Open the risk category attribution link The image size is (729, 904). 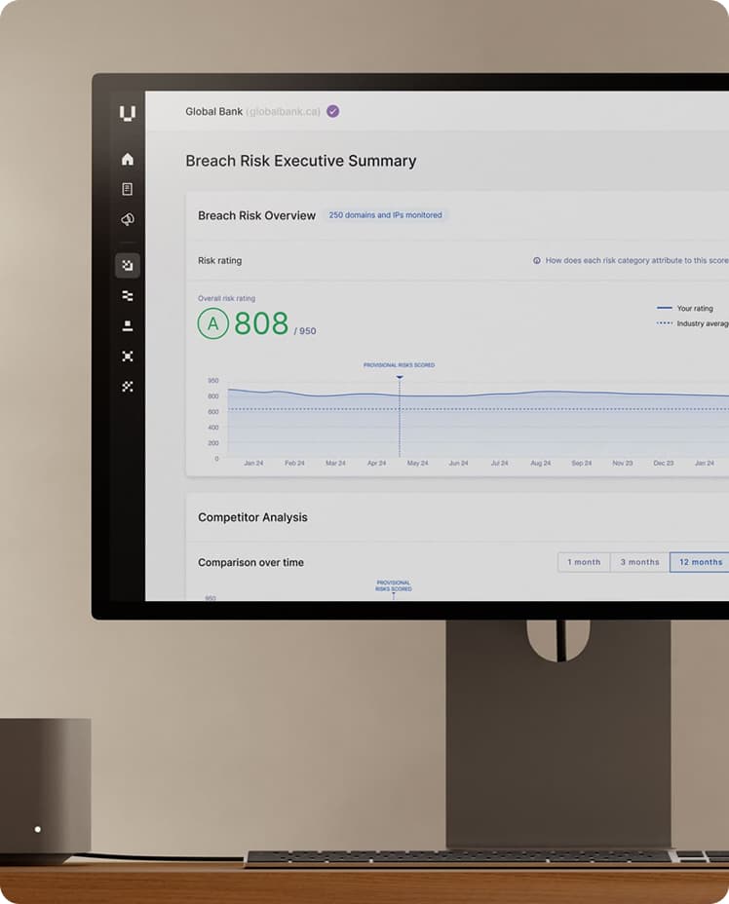click(x=636, y=261)
